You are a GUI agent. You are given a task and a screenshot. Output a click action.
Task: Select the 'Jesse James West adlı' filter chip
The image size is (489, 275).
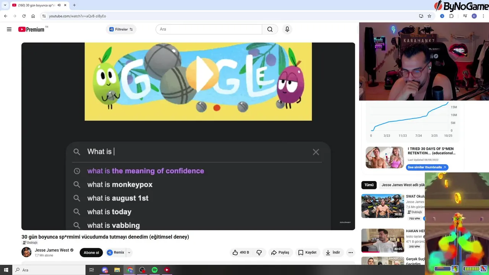coord(403,185)
